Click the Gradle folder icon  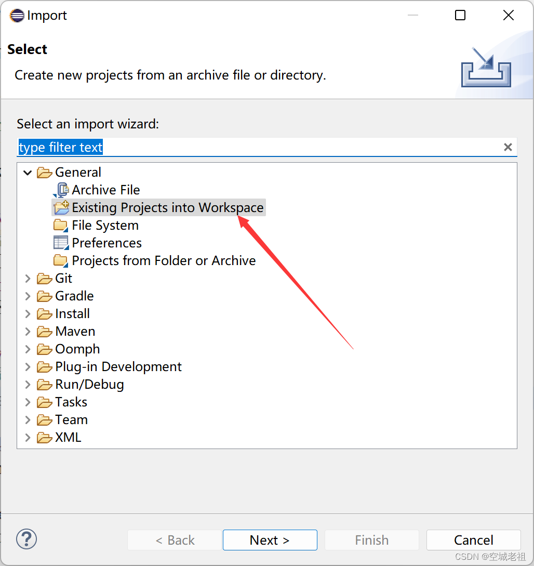coord(44,296)
